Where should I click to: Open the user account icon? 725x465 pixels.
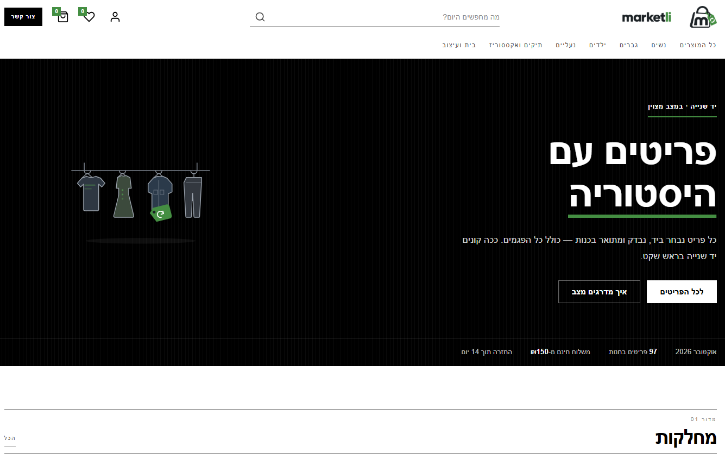pos(115,17)
